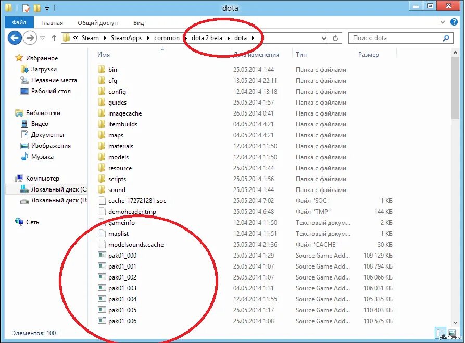465x343 pixels.
Task: Select the cfg folder icon
Action: point(102,80)
